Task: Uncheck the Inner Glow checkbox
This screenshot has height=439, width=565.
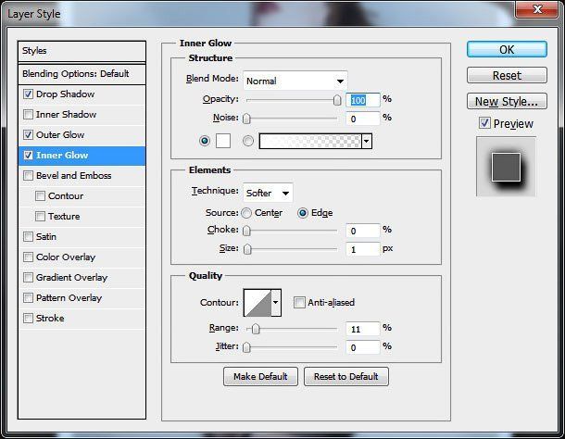Action: click(x=28, y=156)
